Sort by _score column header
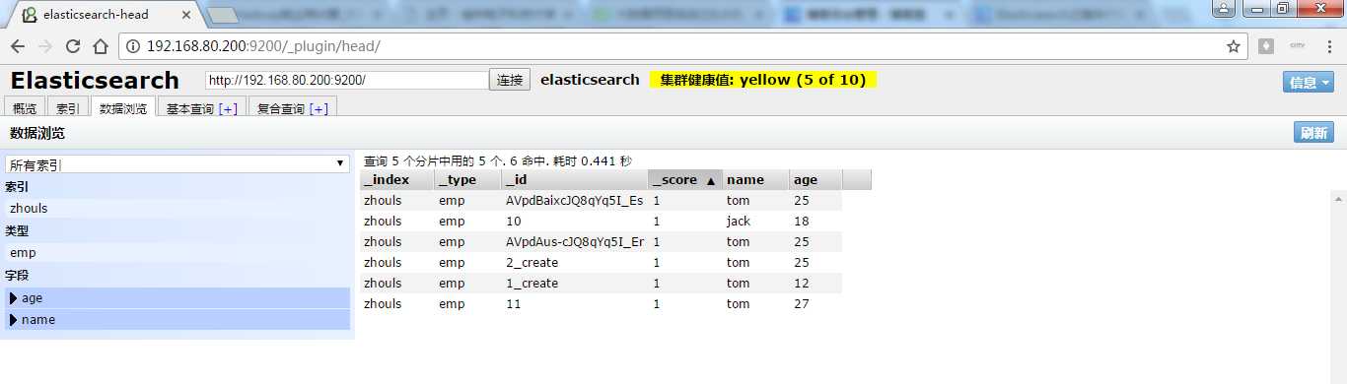1347x384 pixels. pyautogui.click(x=685, y=179)
